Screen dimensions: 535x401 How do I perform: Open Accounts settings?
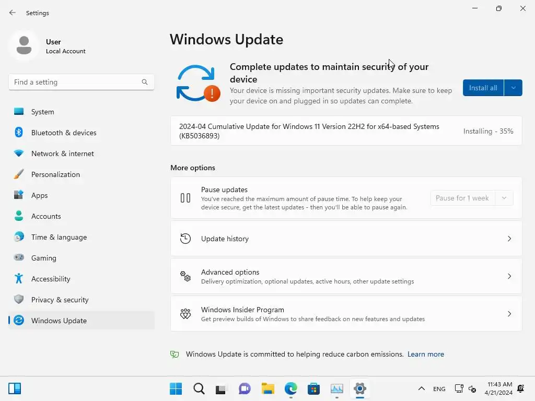coord(82,216)
